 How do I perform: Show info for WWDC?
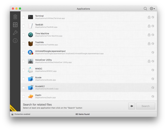(x=153, y=70)
